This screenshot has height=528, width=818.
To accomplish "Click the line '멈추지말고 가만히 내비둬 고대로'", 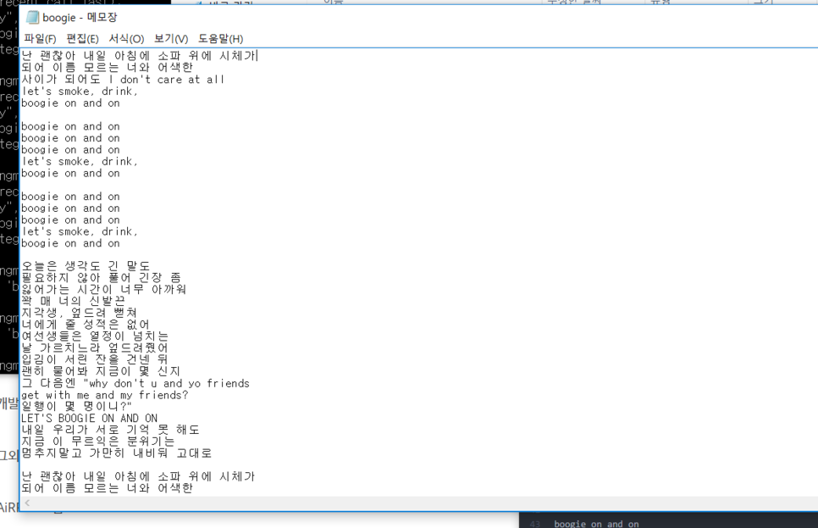I will pyautogui.click(x=116, y=453).
